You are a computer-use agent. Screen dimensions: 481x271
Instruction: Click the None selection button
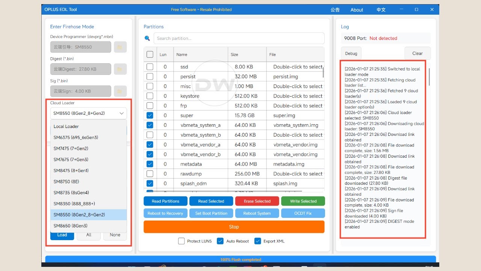115,235
